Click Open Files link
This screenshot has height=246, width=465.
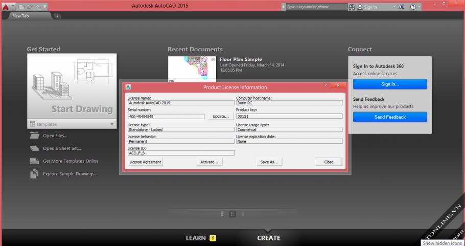[x=55, y=136]
